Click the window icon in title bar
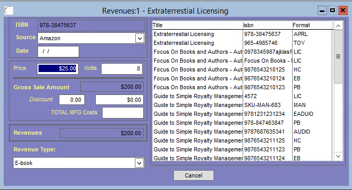 pyautogui.click(x=9, y=10)
